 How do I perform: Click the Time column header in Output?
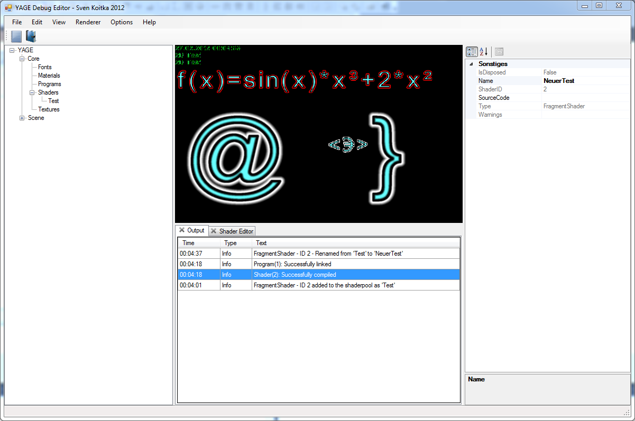[189, 243]
